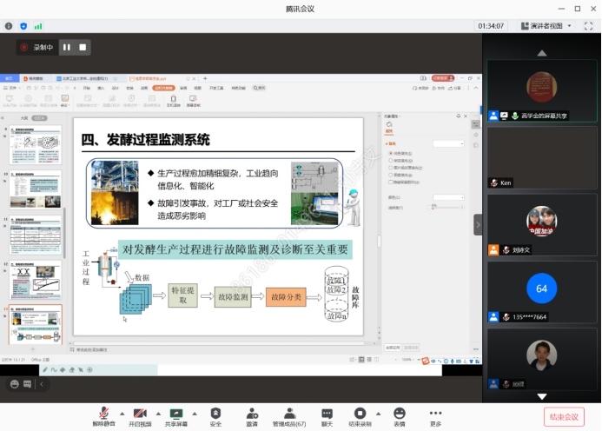
Task: Pause the recording in progress
Action: coord(66,47)
